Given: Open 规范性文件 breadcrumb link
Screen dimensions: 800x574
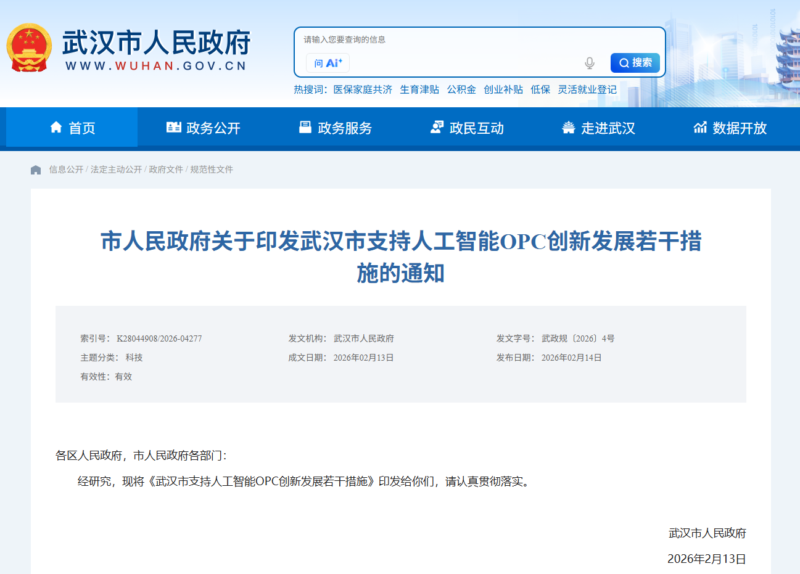Looking at the screenshot, I should click(x=212, y=170).
